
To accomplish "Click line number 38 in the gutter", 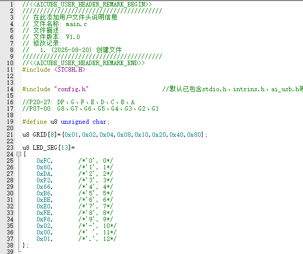I will (x=10, y=245).
